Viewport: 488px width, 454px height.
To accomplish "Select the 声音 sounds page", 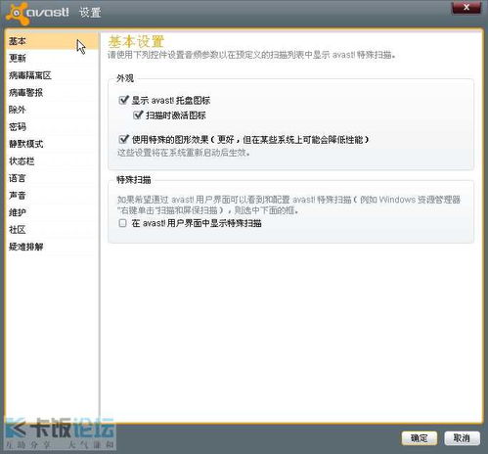I will pyautogui.click(x=52, y=196).
